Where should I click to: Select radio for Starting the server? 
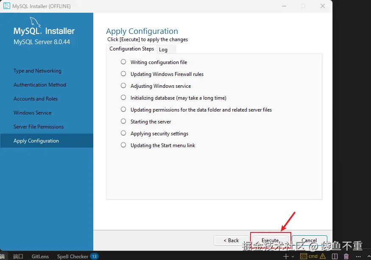[x=123, y=121]
